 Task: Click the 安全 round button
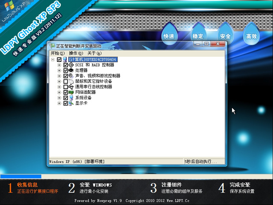click(225, 36)
